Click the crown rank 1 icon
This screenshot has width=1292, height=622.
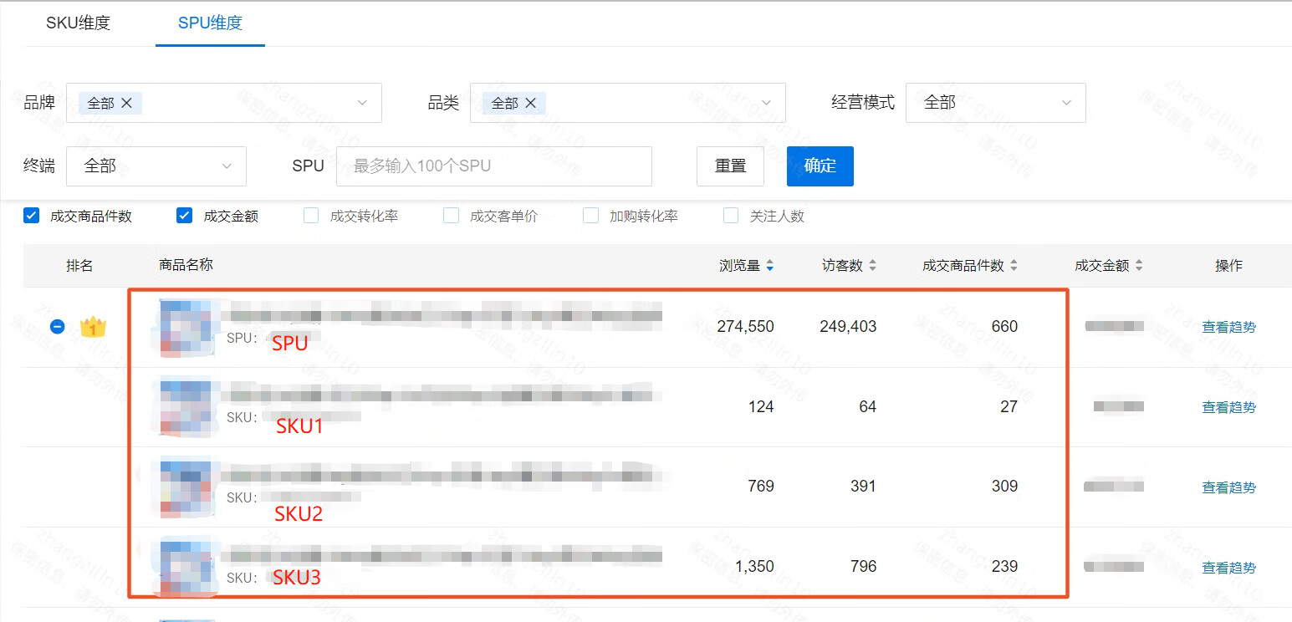(x=93, y=327)
